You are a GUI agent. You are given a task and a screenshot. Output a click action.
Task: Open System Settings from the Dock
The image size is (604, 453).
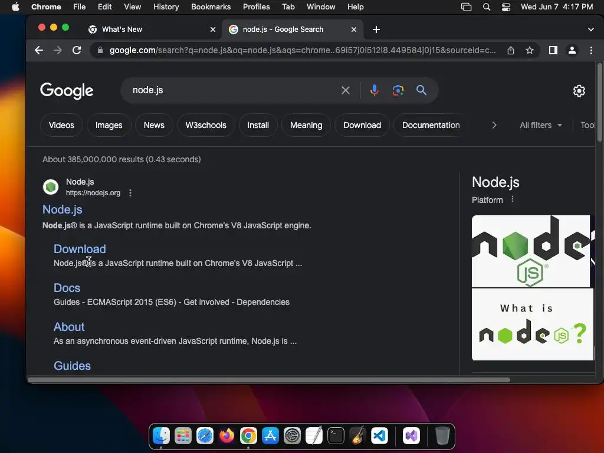tap(293, 436)
